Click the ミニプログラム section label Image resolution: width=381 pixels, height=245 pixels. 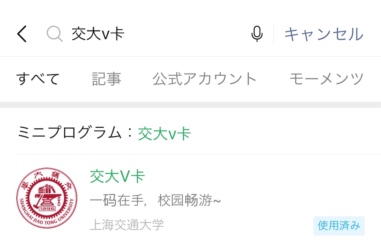click(69, 132)
